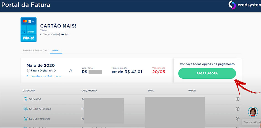Click the Saúde & Beleza category icon
Viewport: 261px width, 128px height.
[x=26, y=109]
